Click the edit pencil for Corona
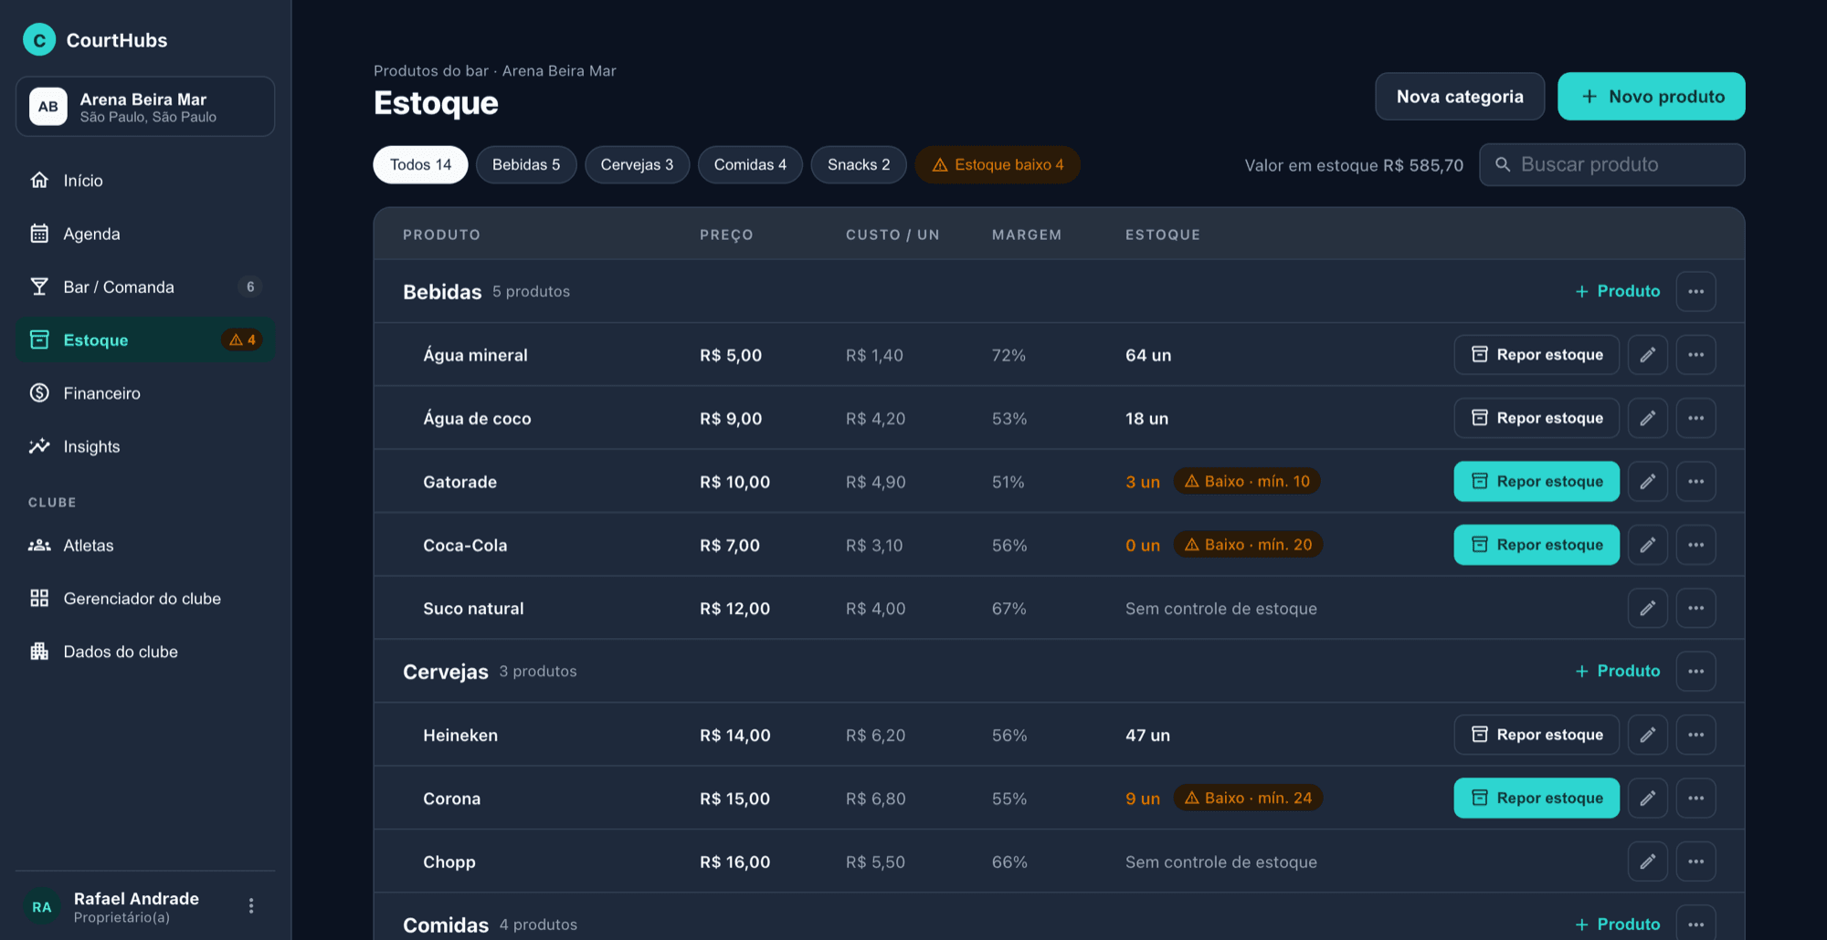1827x940 pixels. (x=1647, y=799)
